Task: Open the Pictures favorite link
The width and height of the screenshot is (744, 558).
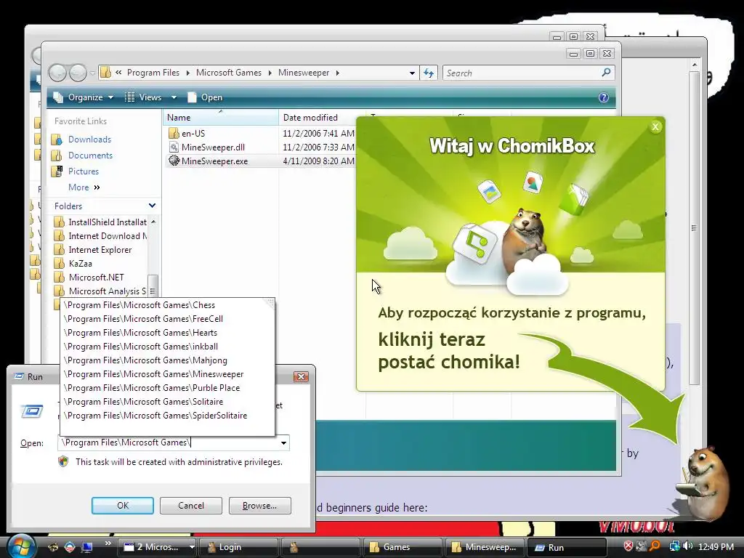Action: [84, 171]
